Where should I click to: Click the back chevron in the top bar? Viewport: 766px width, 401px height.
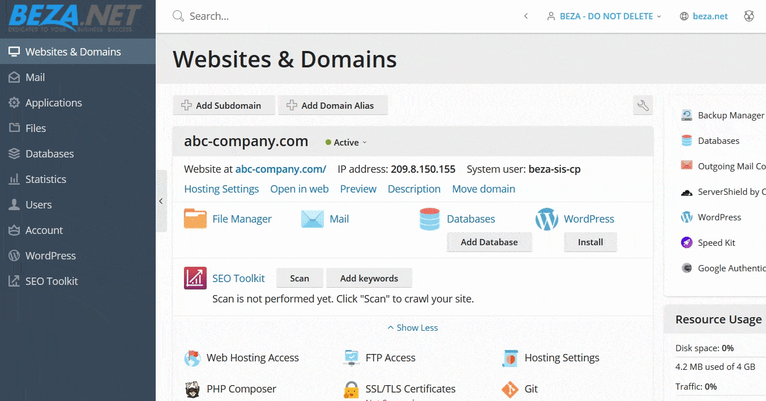coord(526,16)
